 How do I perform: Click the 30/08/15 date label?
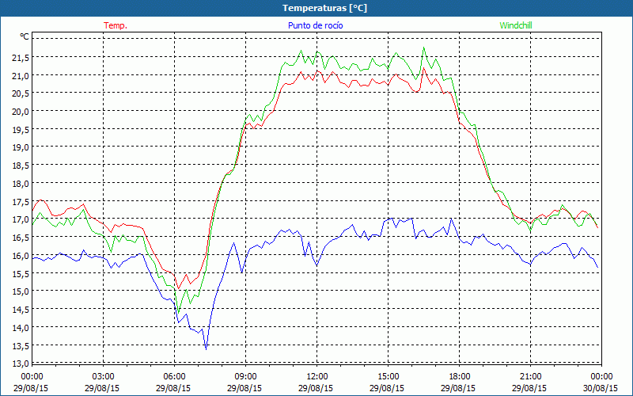601,388
